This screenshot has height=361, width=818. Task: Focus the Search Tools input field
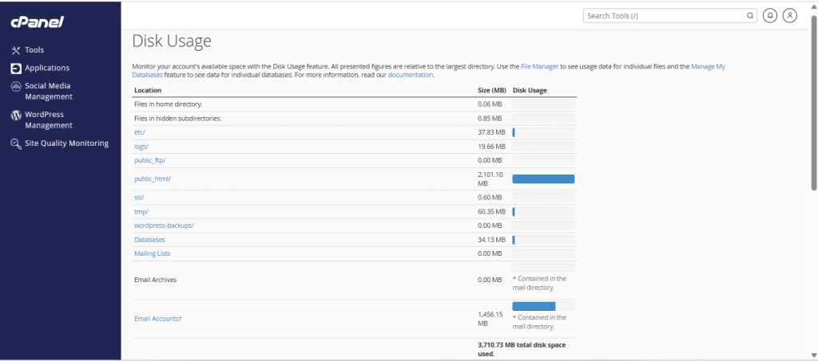pos(663,15)
